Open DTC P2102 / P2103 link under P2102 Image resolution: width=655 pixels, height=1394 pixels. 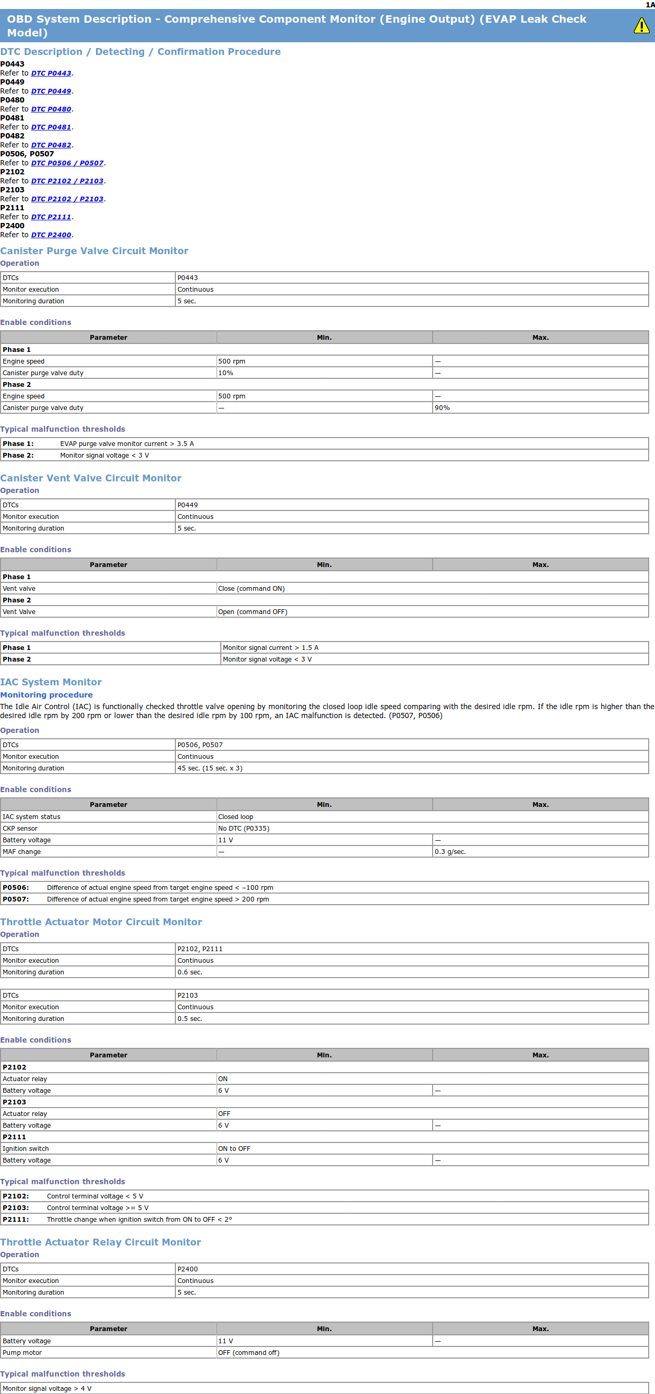click(x=67, y=181)
